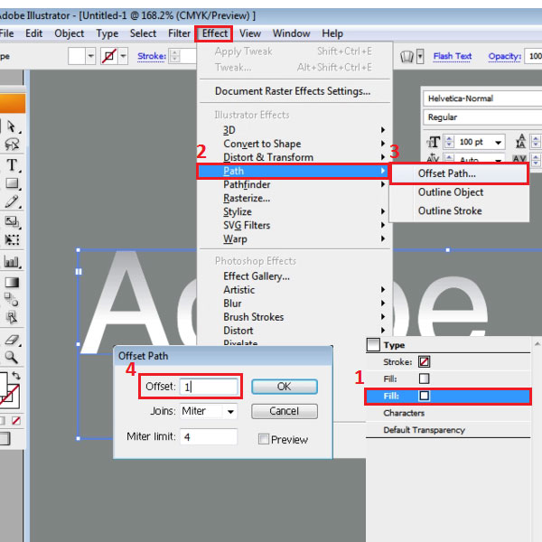
Task: Click Cancel in Offset Path dialog
Action: (x=285, y=411)
